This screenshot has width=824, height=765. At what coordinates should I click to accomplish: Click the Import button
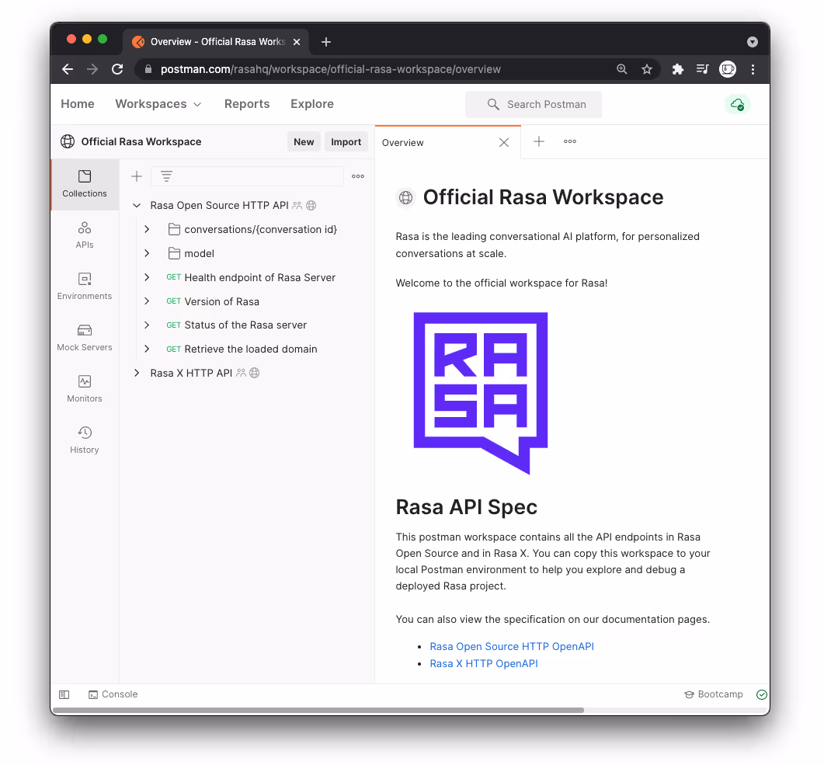click(x=346, y=142)
